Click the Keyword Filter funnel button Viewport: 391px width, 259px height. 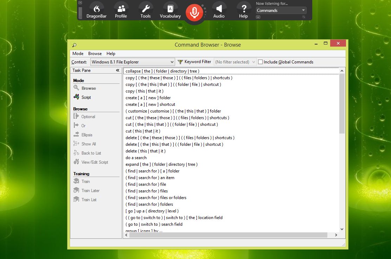[x=194, y=62]
